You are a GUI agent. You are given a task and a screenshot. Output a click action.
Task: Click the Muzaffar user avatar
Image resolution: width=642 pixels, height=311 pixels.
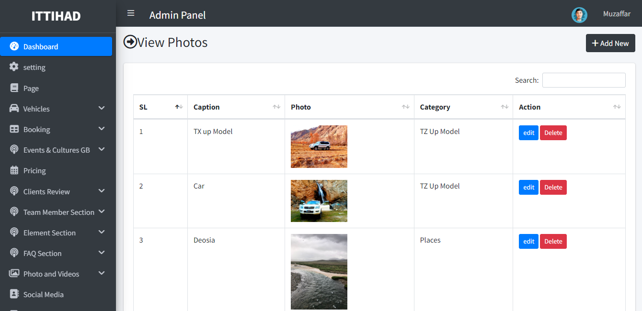(579, 15)
